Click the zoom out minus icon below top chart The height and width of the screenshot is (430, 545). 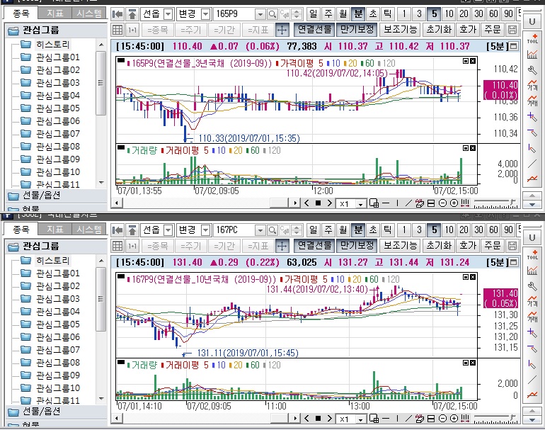(x=442, y=203)
